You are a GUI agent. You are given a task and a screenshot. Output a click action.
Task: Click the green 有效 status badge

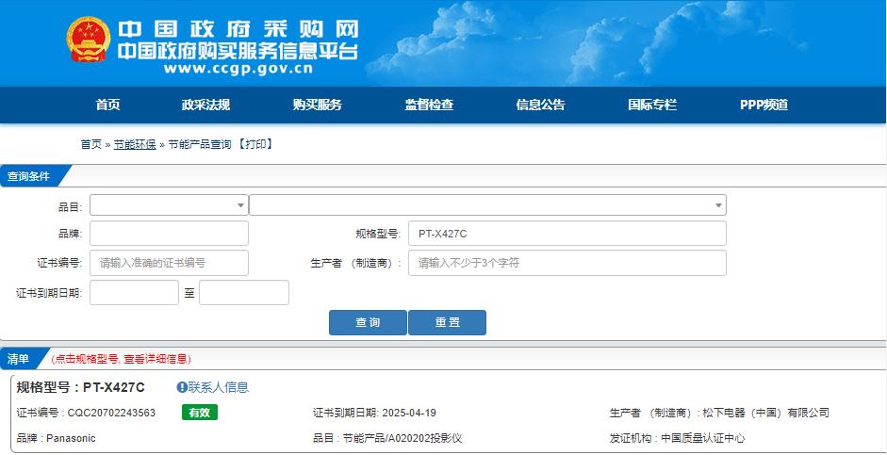tap(200, 413)
